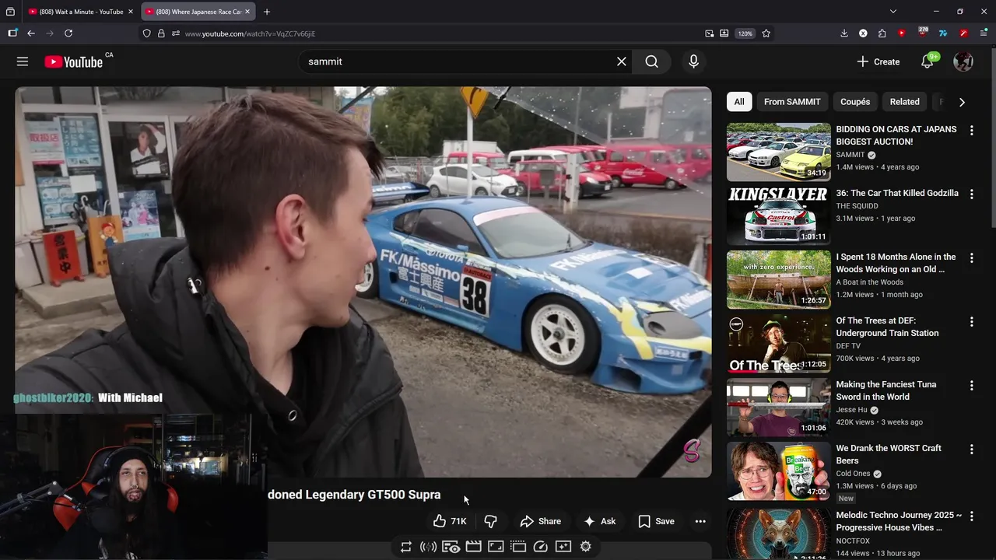This screenshot has height=560, width=996.
Task: Show more filter chips with arrow
Action: click(x=962, y=102)
